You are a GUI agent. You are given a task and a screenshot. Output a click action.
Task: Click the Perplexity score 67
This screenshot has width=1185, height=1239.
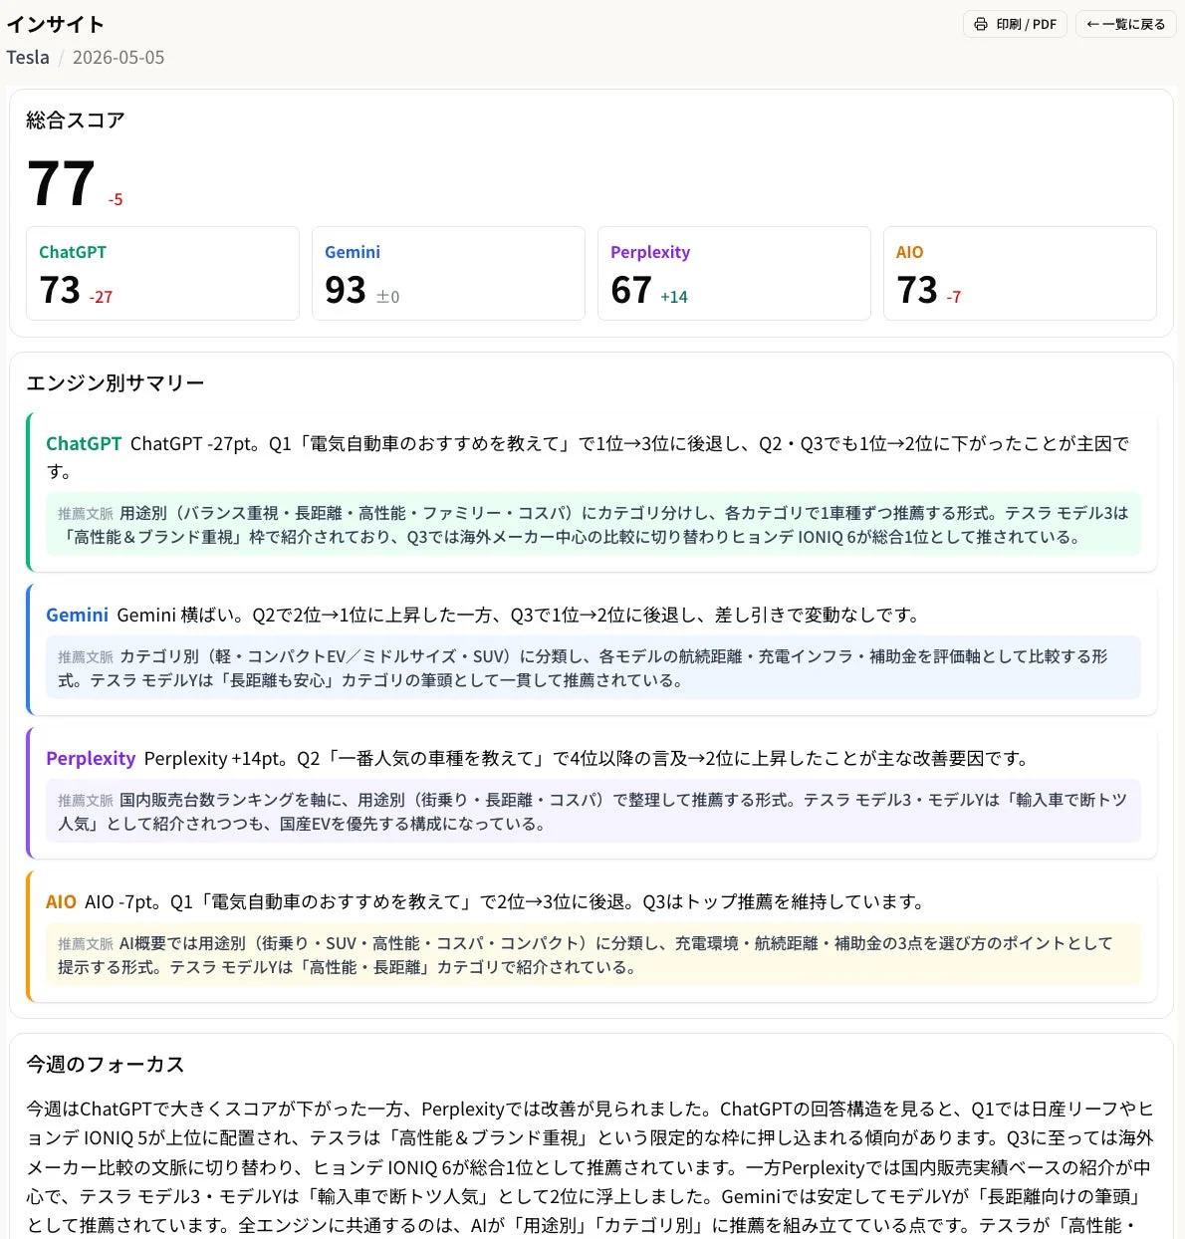tap(631, 290)
